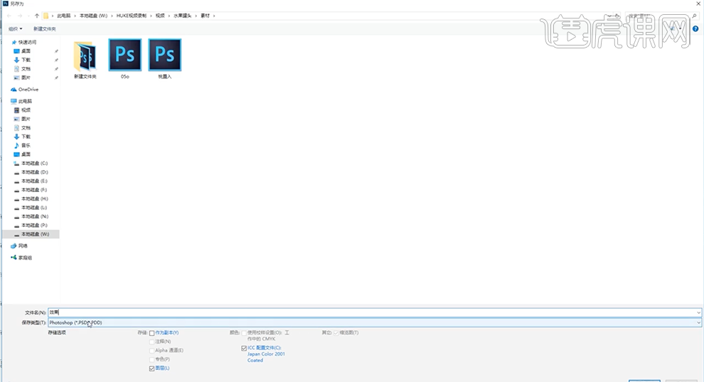Screen dimensions: 704x382
Task: Open 音乐 folder under 此电脑
Action: 23,145
